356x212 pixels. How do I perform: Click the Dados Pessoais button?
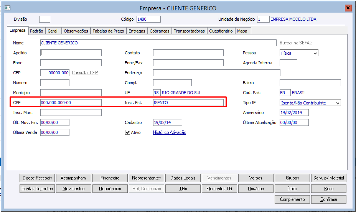point(37,178)
